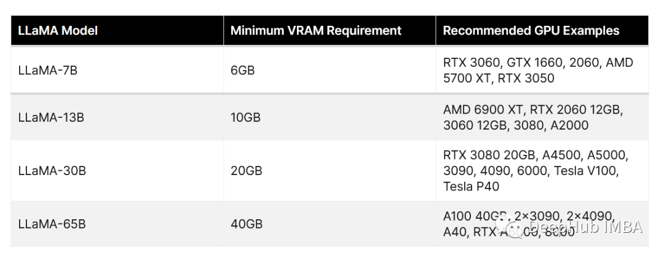The width and height of the screenshot is (664, 258).
Task: Select the Recommended GPU Examples header
Action: (531, 31)
